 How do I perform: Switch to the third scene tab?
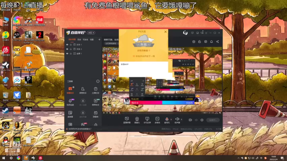click(x=85, y=39)
